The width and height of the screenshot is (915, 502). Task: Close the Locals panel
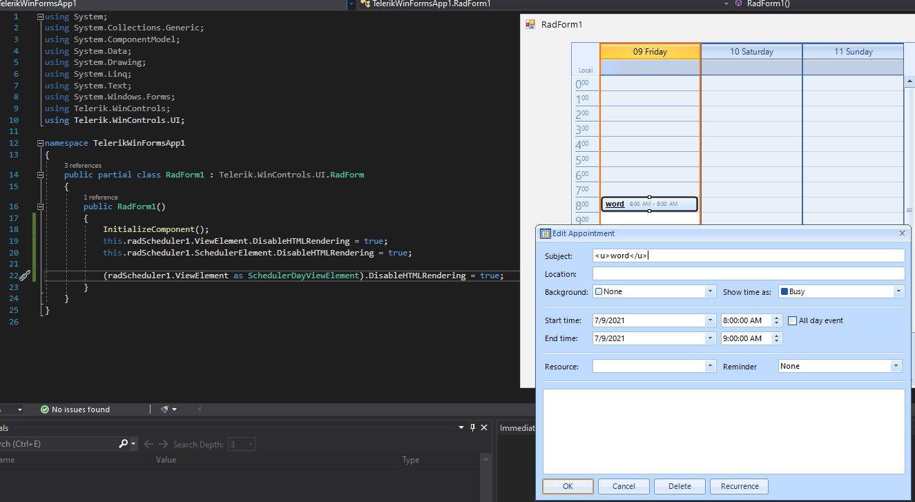[484, 428]
